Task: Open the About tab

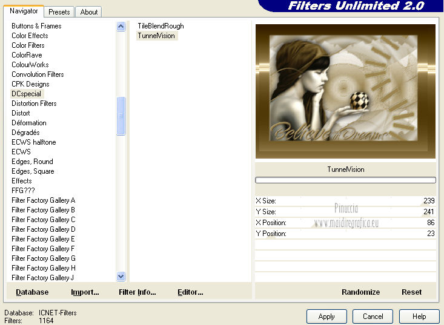Action: [88, 12]
